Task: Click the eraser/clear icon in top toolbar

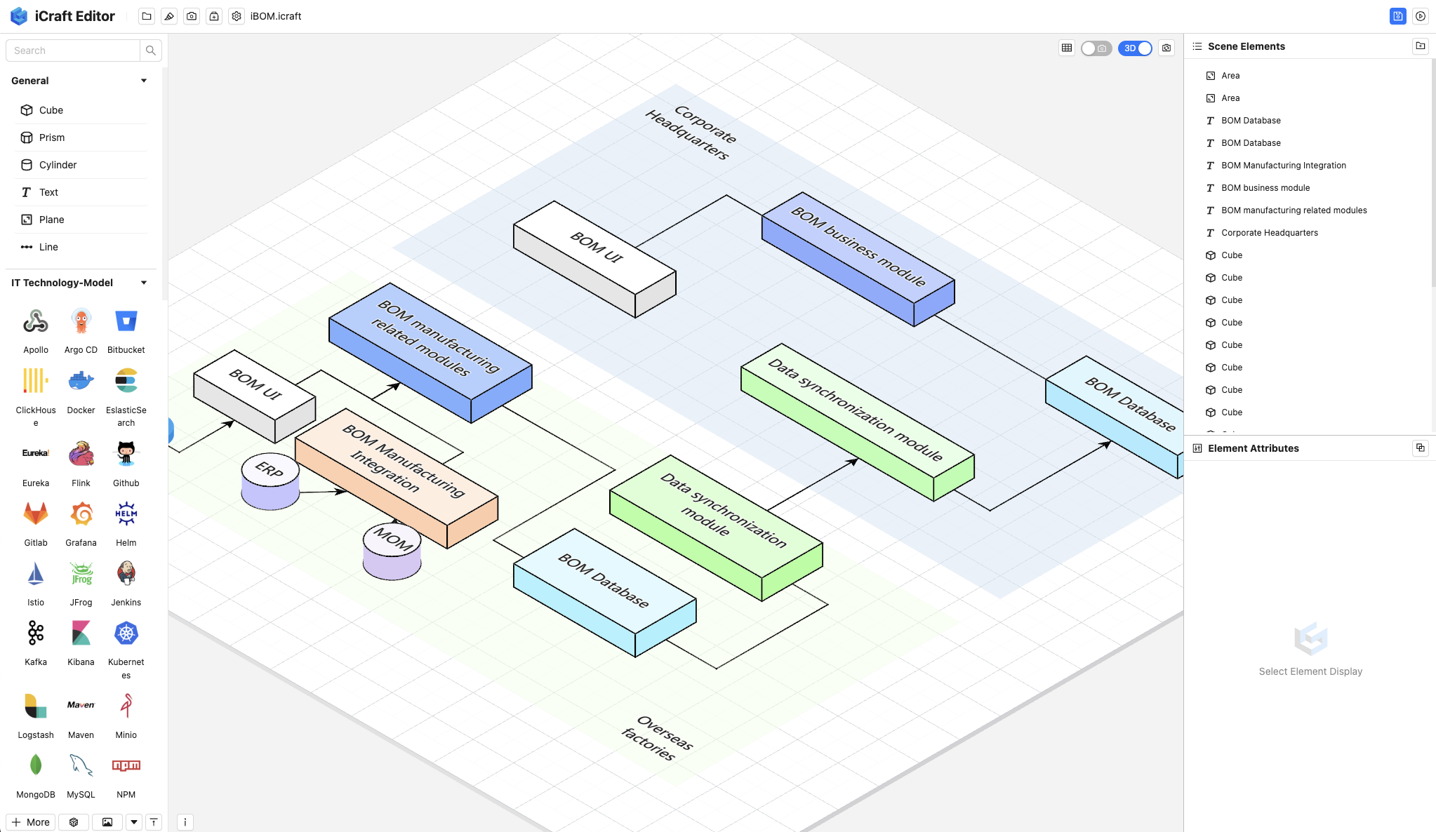Action: [x=169, y=16]
